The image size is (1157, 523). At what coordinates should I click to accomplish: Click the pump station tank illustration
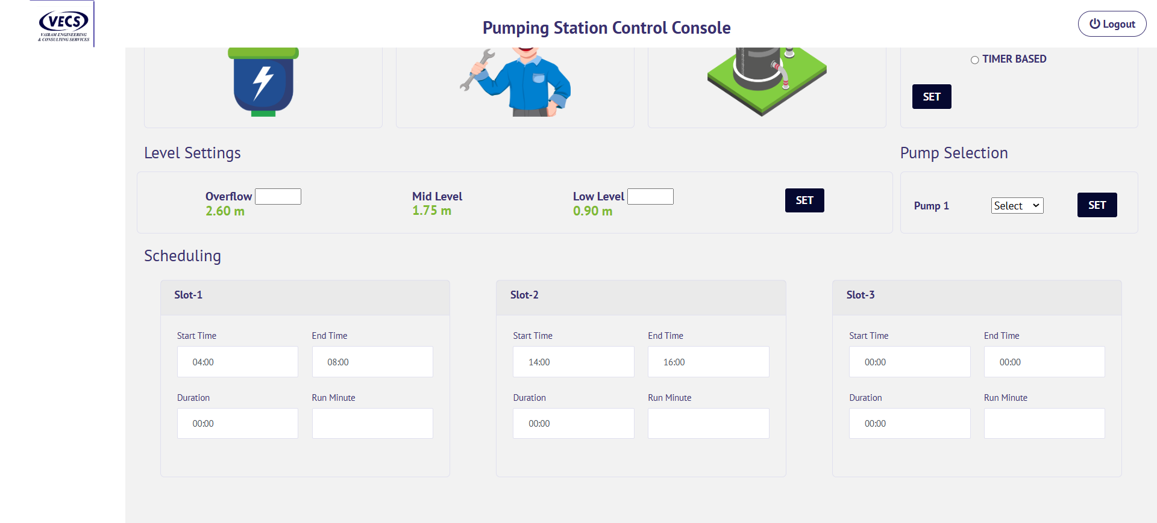click(x=766, y=79)
